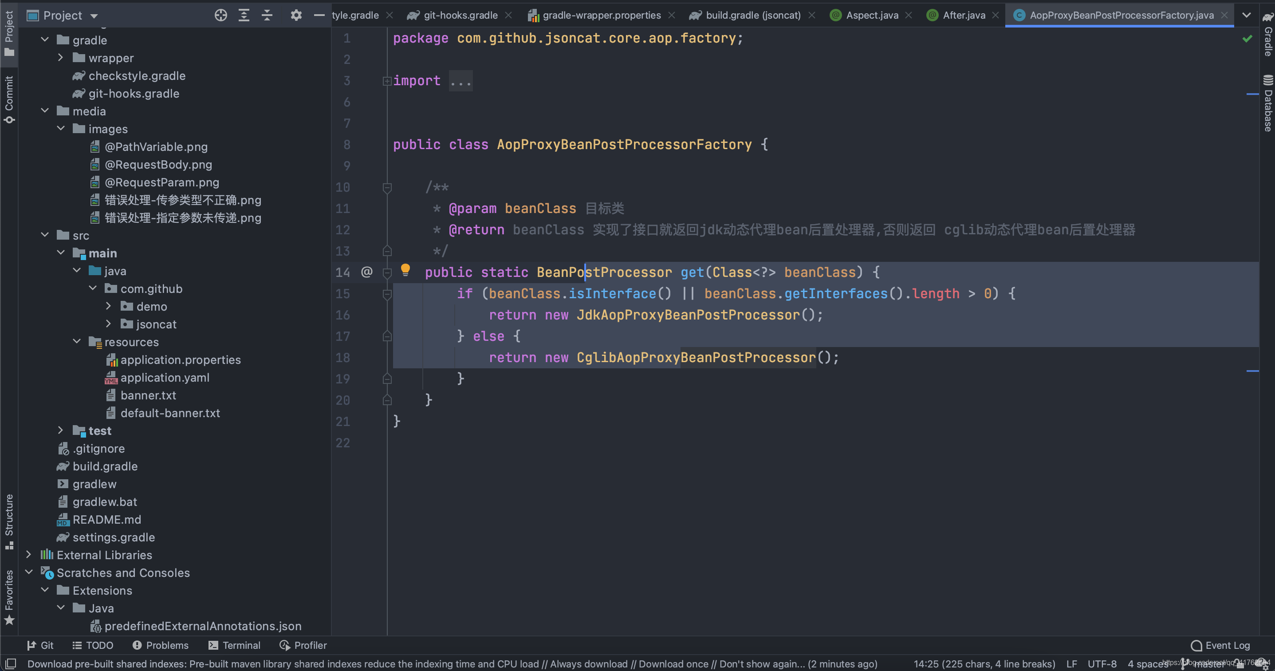
Task: Open the Terminal tab
Action: tap(235, 645)
